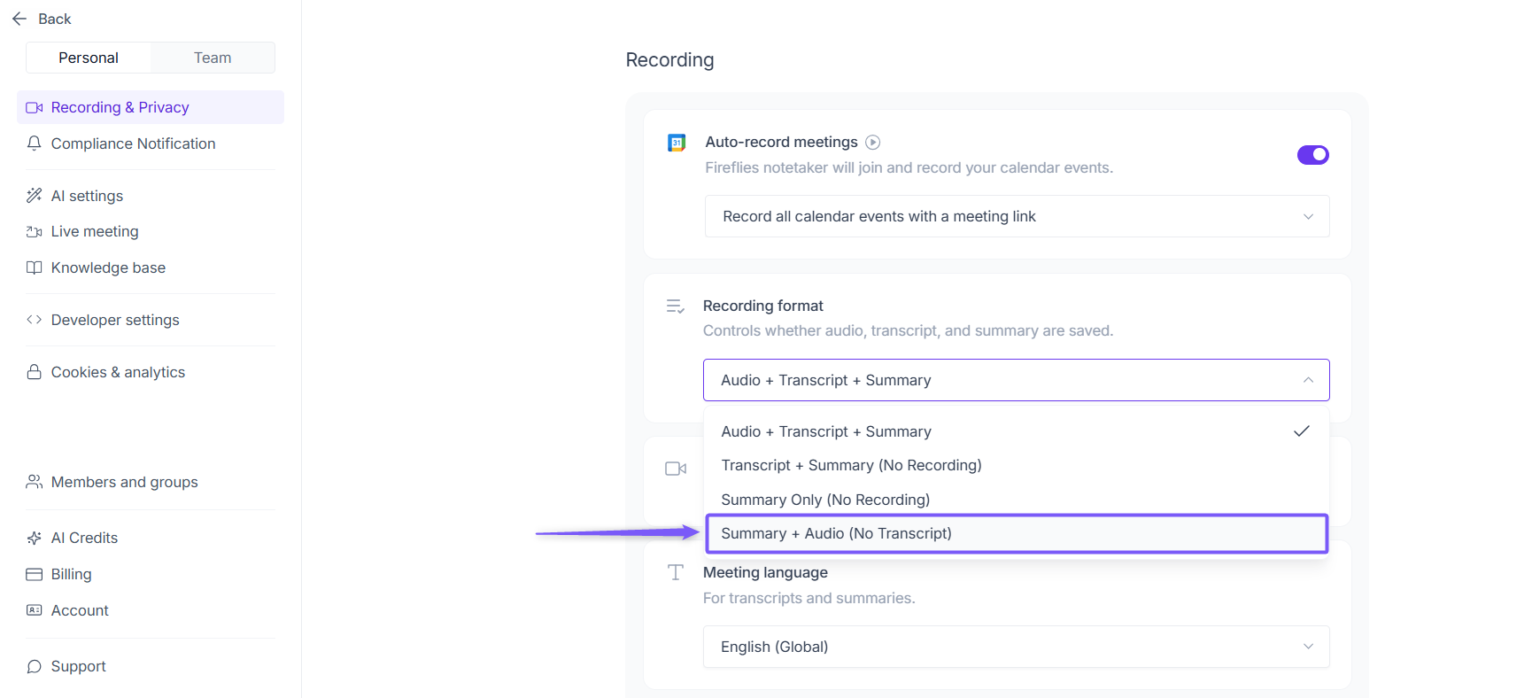This screenshot has width=1532, height=698.
Task: Turn off the Auto-record meetings toggle
Action: click(x=1312, y=155)
